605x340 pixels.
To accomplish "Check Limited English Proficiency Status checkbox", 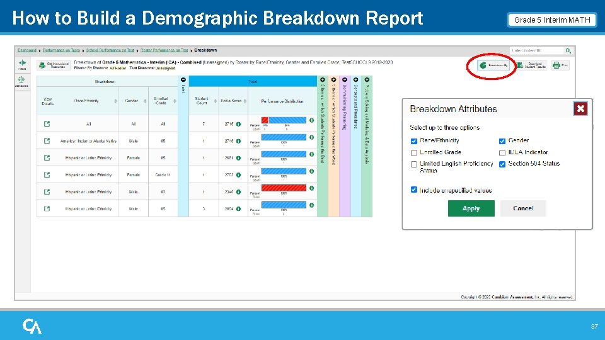I will click(x=413, y=164).
